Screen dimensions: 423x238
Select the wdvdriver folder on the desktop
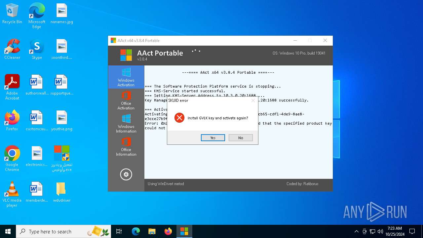(x=62, y=192)
